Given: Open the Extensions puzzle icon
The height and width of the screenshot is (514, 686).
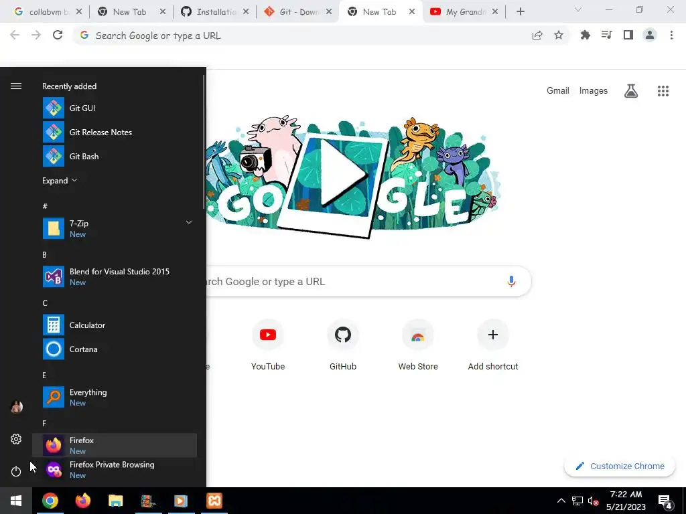Looking at the screenshot, I should 585,35.
